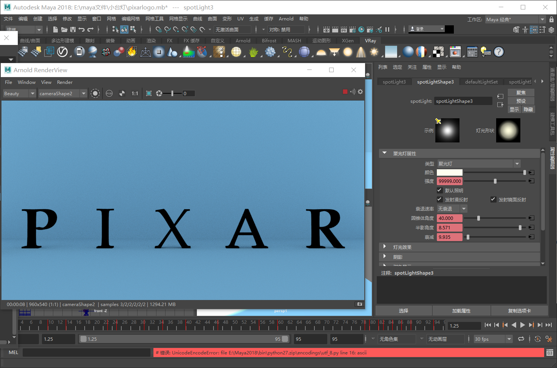
Task: Open Arnold RenderView settings gear
Action: pyautogui.click(x=361, y=91)
